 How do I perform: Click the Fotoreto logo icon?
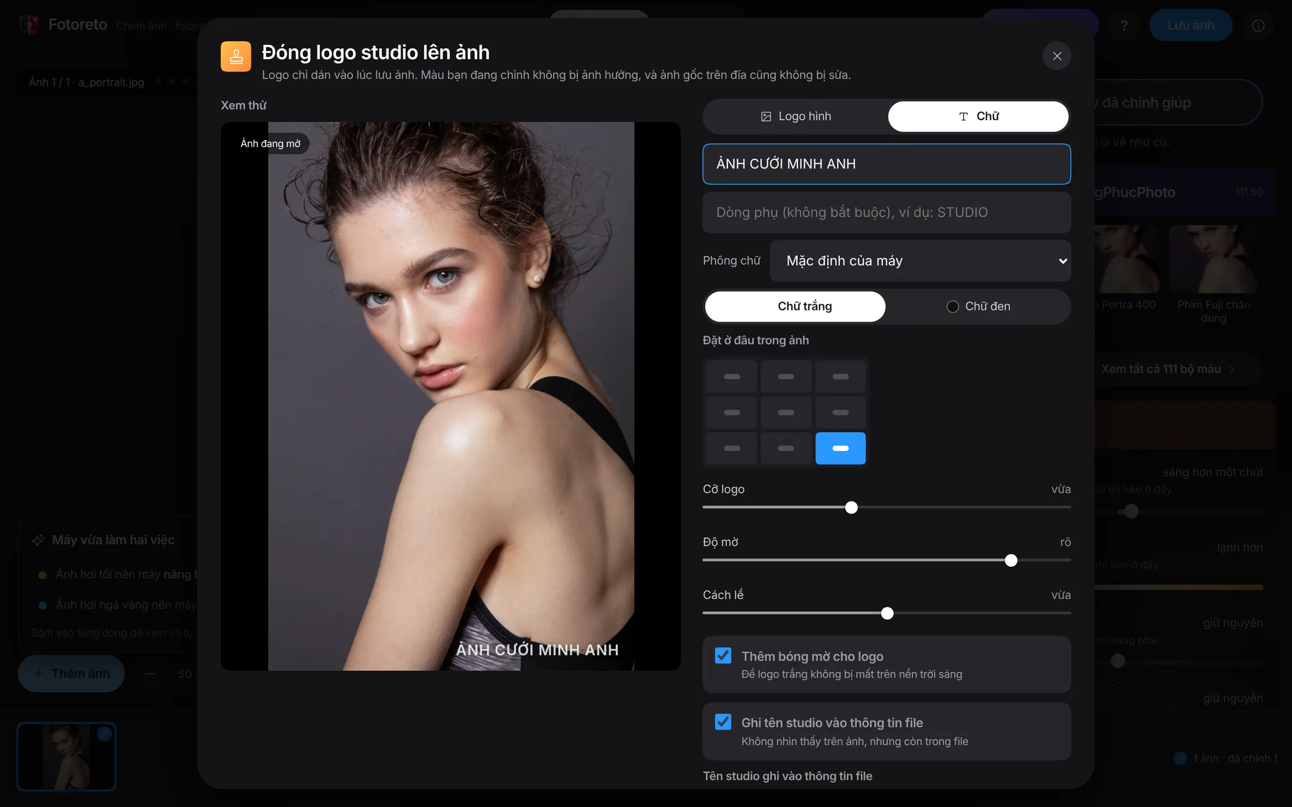(x=29, y=25)
